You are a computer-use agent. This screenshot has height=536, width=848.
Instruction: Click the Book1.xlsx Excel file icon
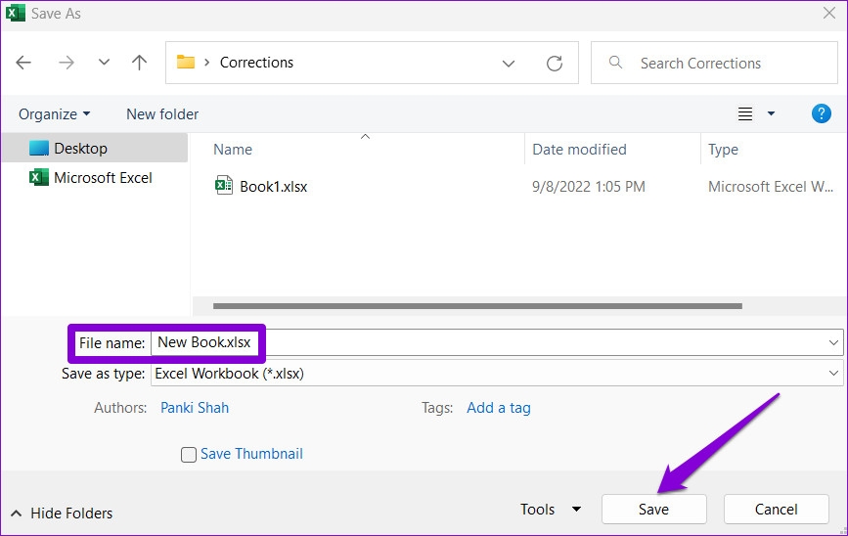pyautogui.click(x=224, y=186)
